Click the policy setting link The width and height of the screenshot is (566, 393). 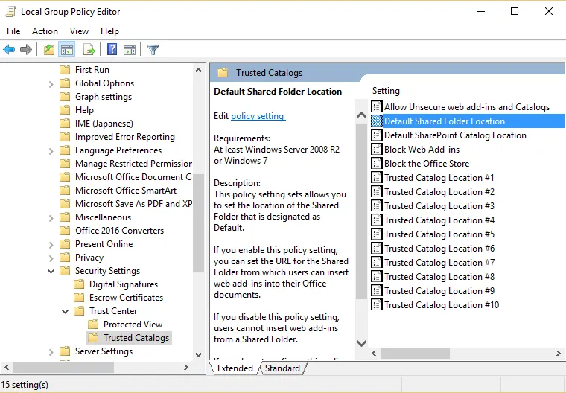coord(258,116)
